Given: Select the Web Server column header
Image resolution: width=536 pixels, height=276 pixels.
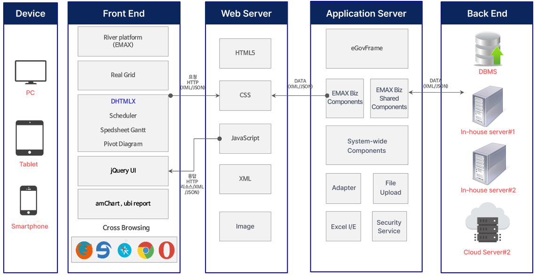Looking at the screenshot, I should click(246, 13).
